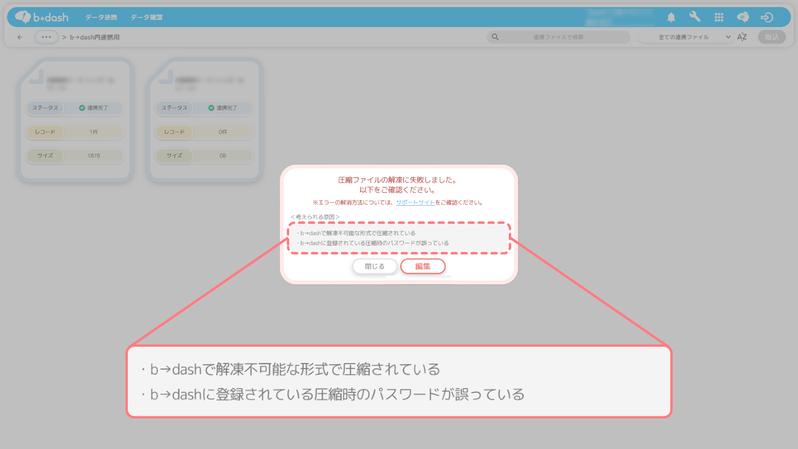
Task: Open the chat support icon
Action: 743,17
